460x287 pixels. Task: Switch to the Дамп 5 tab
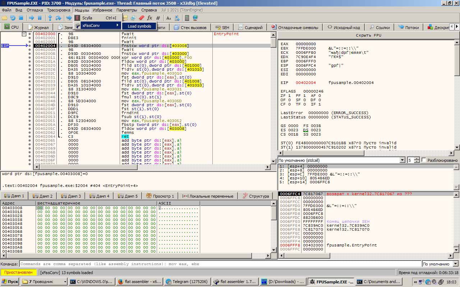128,196
